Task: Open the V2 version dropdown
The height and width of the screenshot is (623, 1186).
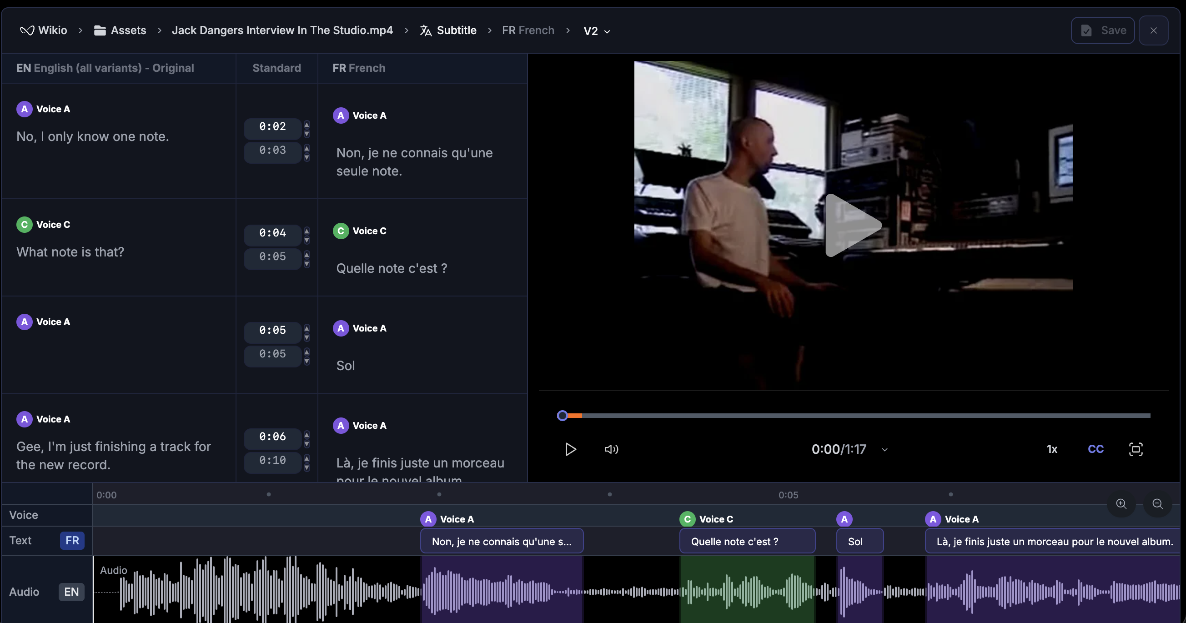Action: (596, 31)
